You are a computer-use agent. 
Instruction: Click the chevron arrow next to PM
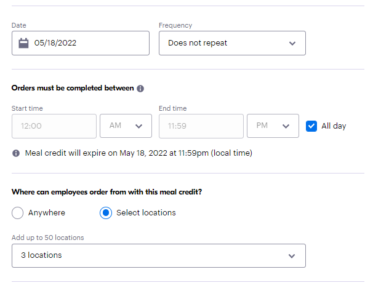pyautogui.click(x=286, y=126)
